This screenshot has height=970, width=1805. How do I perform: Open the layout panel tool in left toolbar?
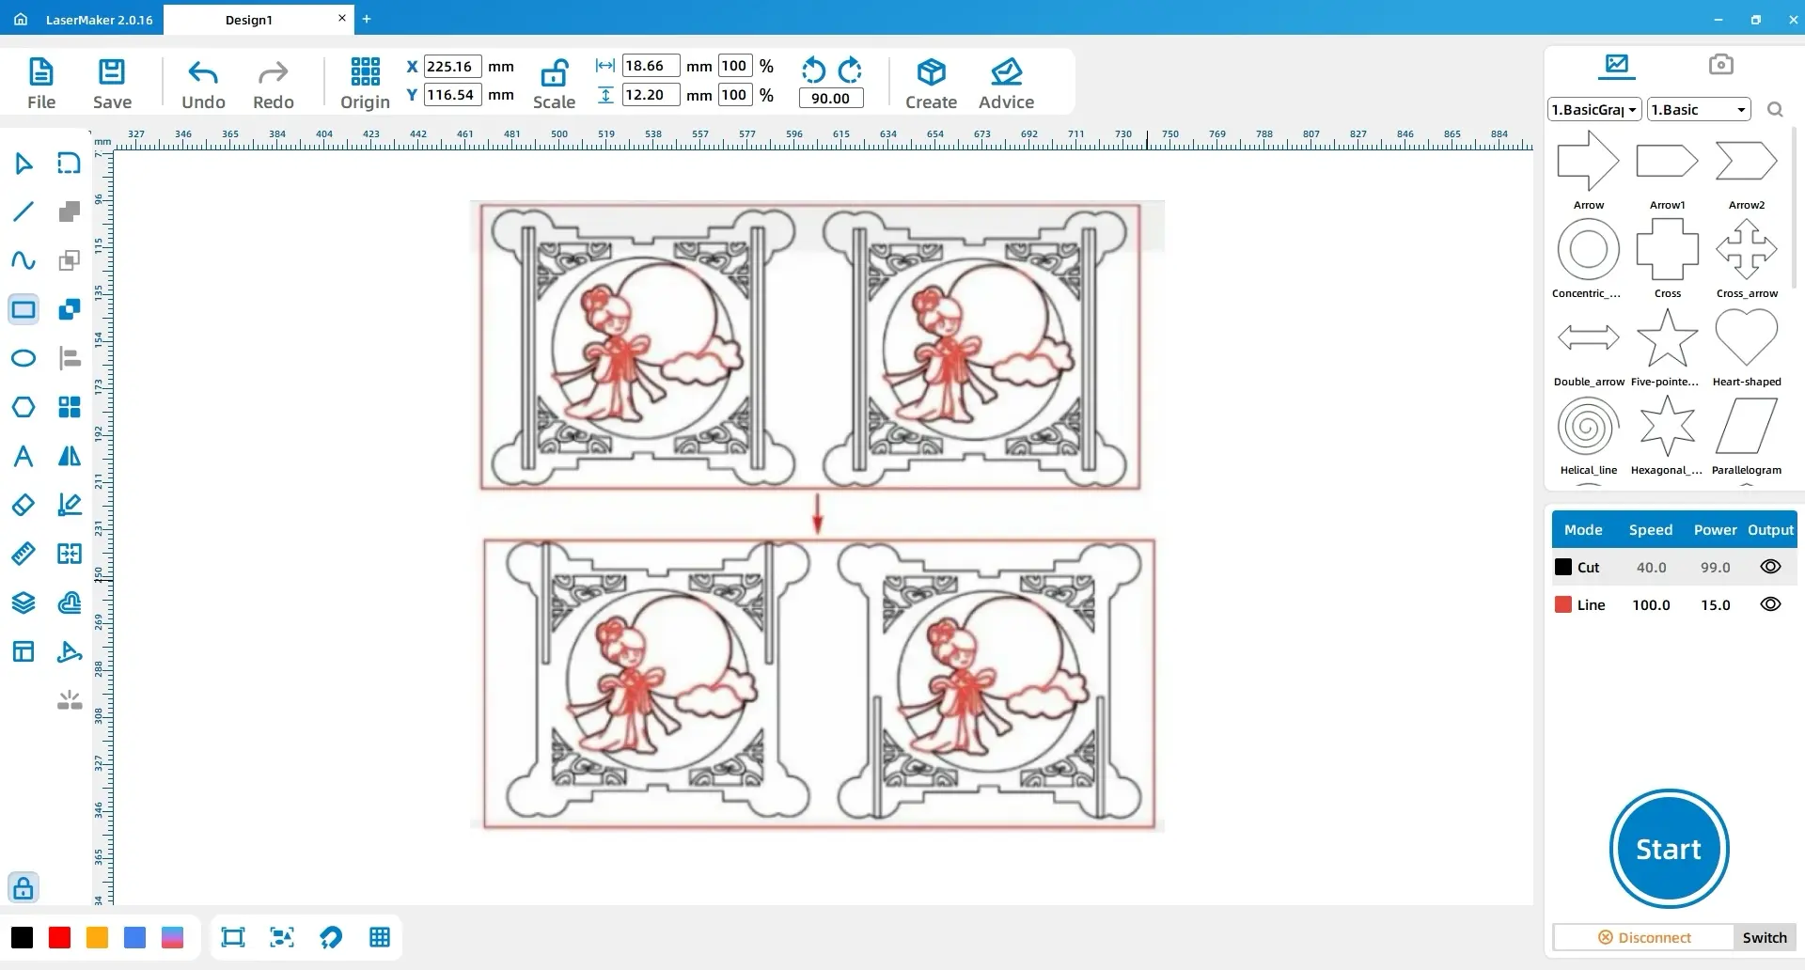pos(24,651)
